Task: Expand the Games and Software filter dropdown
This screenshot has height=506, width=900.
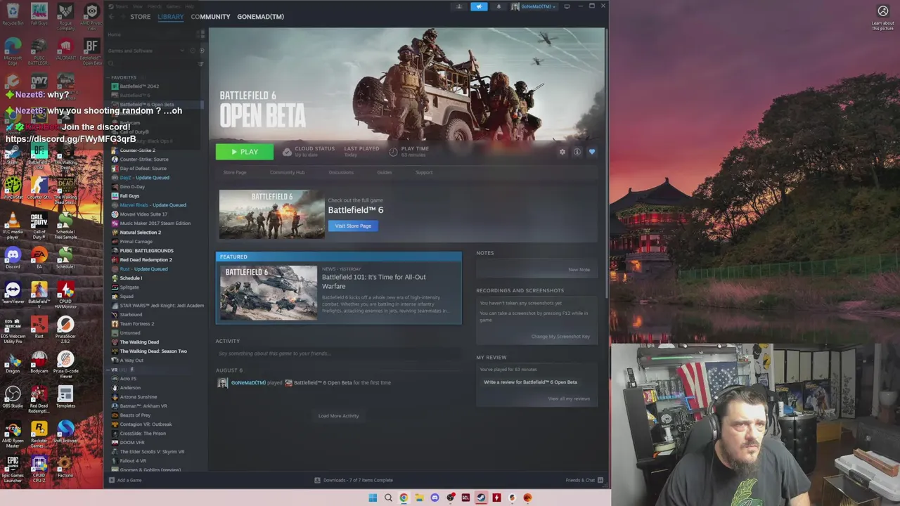Action: tap(147, 51)
